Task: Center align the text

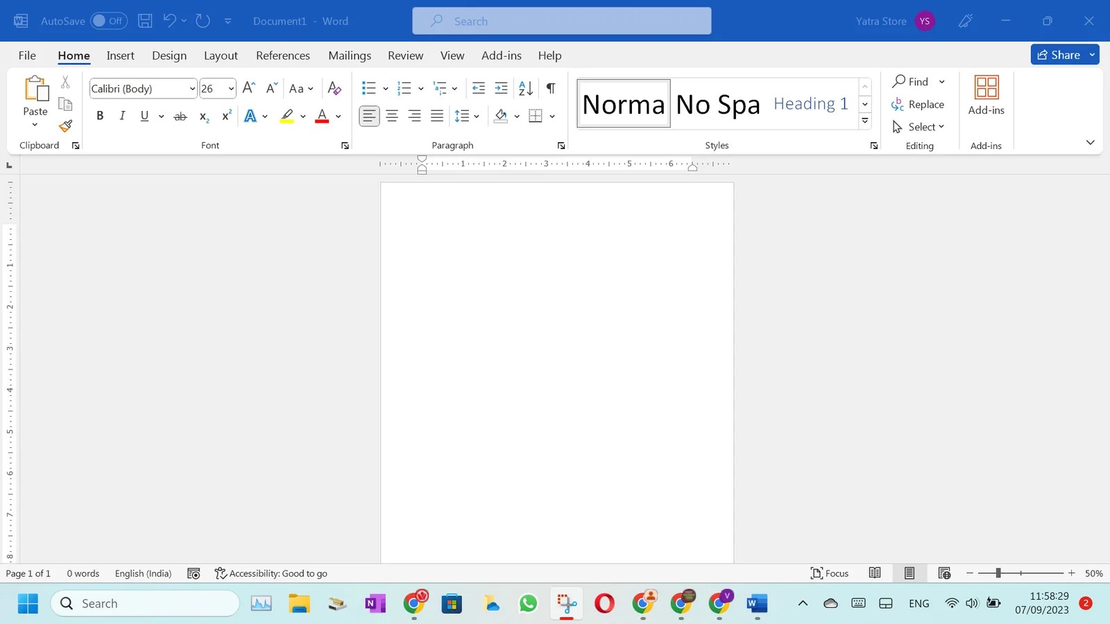Action: click(391, 116)
